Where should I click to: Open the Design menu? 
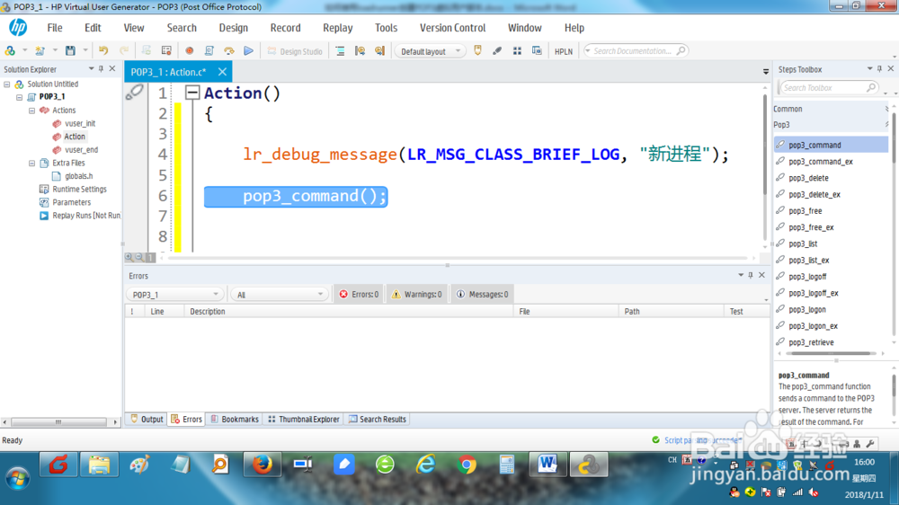(x=234, y=28)
